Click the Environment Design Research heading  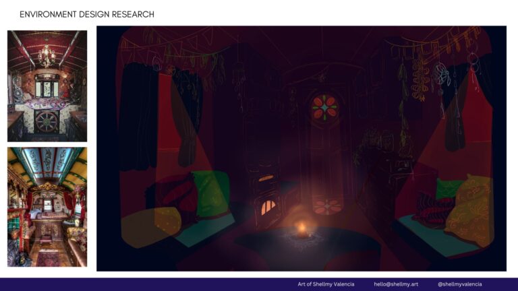[x=87, y=15]
